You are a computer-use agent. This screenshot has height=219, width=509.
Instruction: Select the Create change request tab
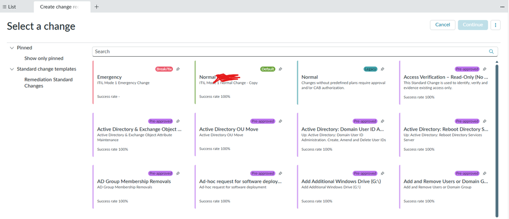(x=62, y=7)
